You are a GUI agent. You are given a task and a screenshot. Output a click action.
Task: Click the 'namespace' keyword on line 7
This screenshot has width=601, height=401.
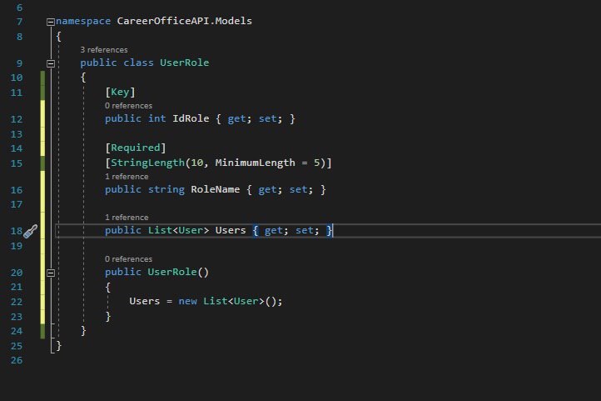pos(83,21)
